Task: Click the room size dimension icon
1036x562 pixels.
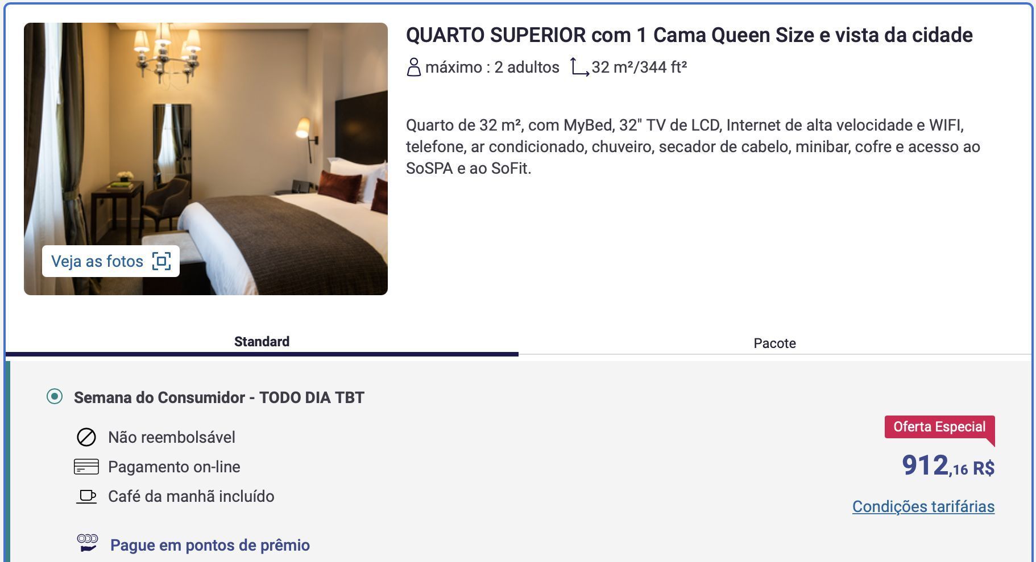Action: tap(579, 67)
